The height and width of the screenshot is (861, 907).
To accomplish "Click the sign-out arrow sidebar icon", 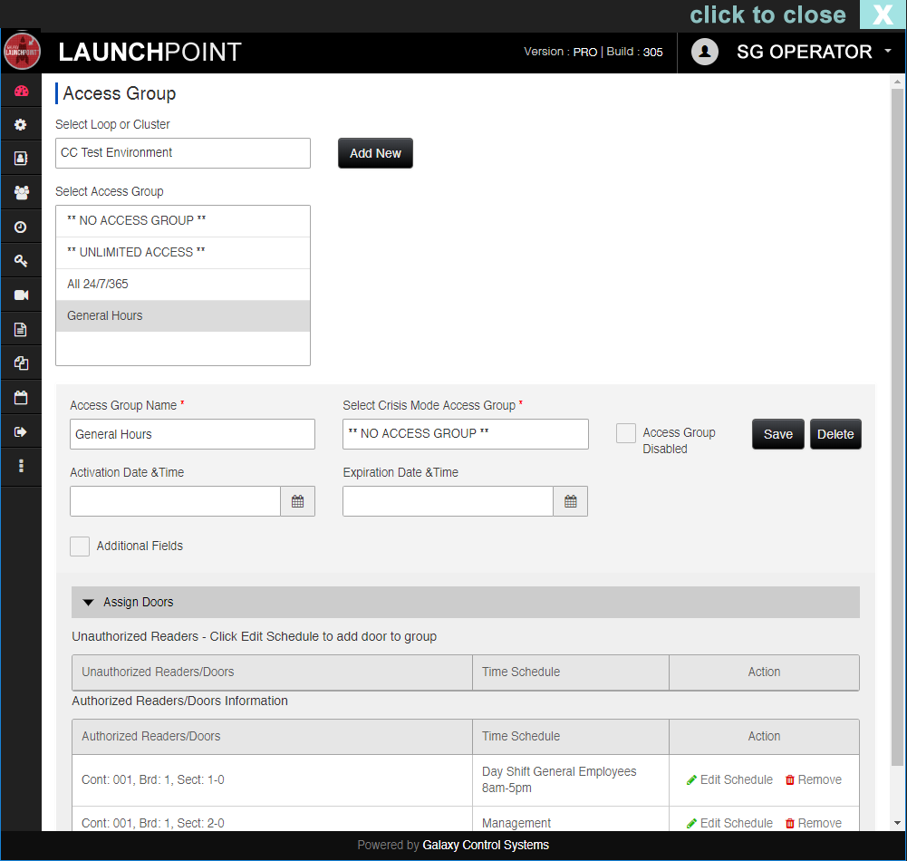I will pos(21,431).
